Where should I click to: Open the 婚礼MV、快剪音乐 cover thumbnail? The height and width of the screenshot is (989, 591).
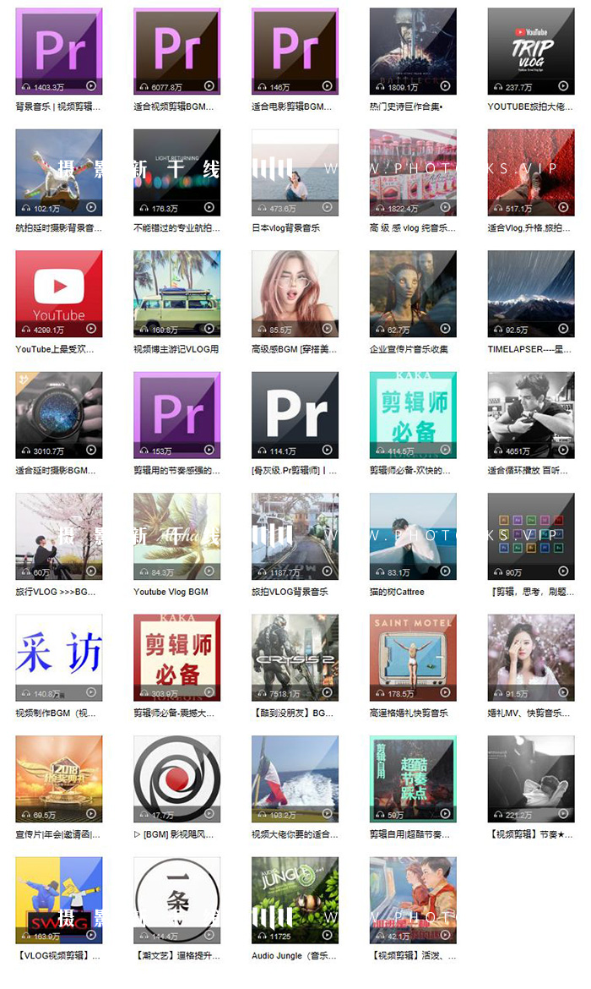pos(531,658)
